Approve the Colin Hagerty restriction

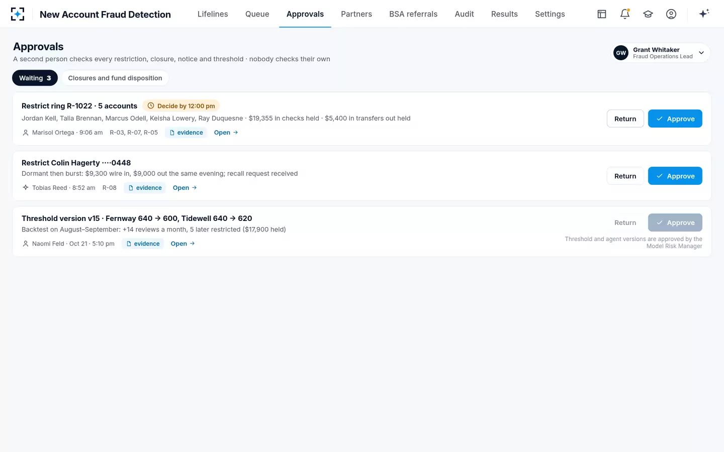coord(675,176)
